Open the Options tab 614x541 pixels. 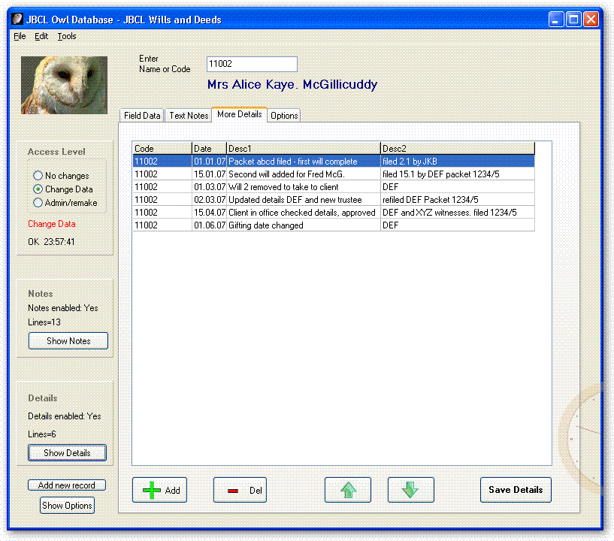pos(283,116)
